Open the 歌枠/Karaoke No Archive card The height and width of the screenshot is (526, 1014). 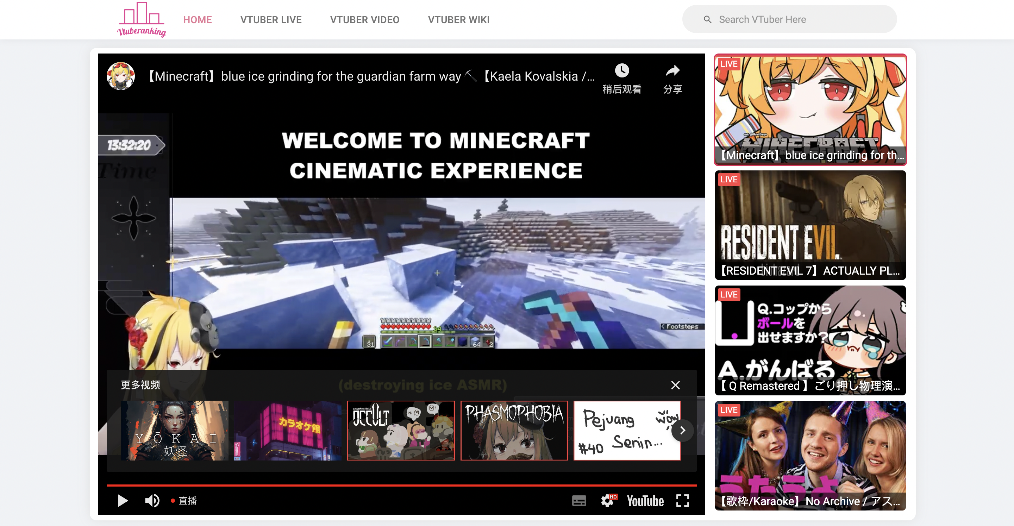810,456
